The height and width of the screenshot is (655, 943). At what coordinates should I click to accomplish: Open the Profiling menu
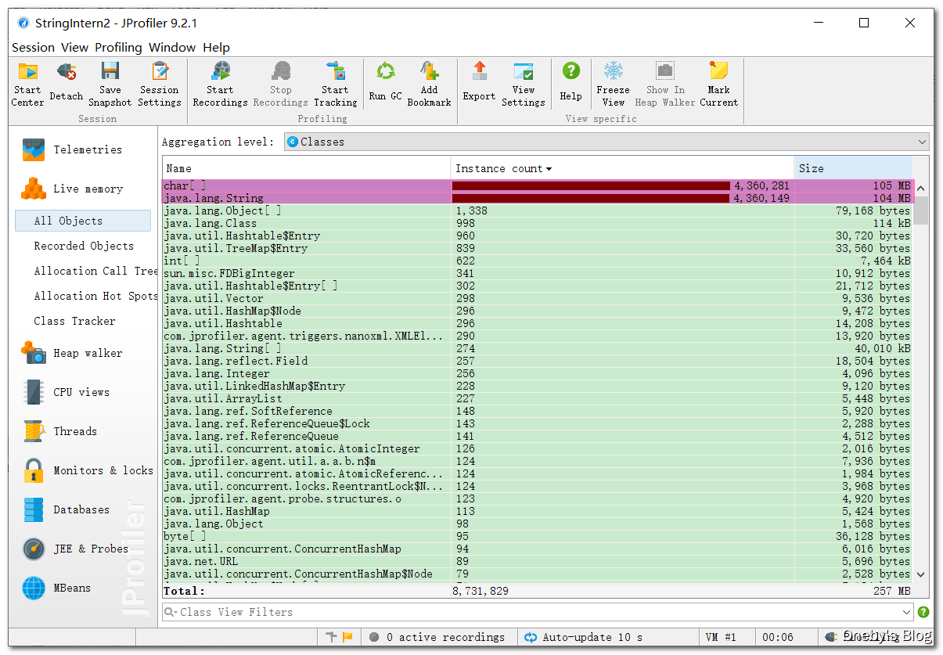click(119, 47)
